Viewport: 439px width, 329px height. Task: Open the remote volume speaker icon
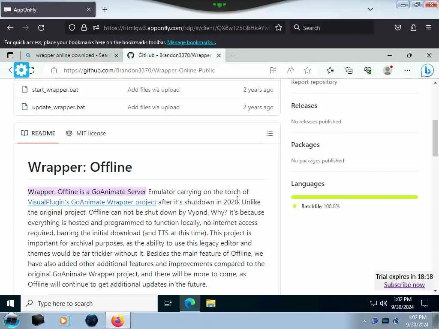tap(383, 304)
